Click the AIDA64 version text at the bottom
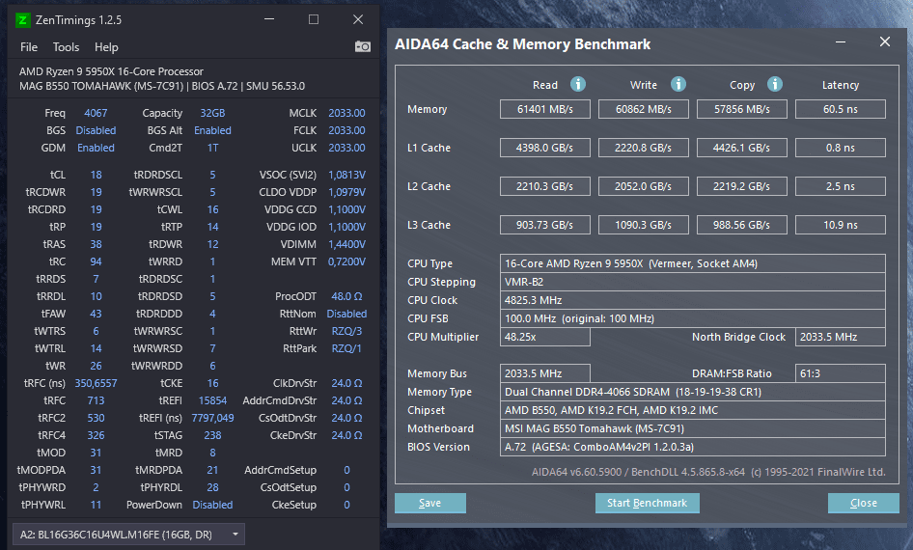The image size is (913, 550). (x=708, y=472)
